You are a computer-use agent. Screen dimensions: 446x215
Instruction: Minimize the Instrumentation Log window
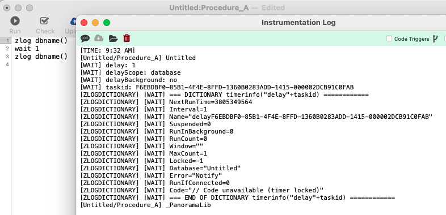(x=95, y=23)
